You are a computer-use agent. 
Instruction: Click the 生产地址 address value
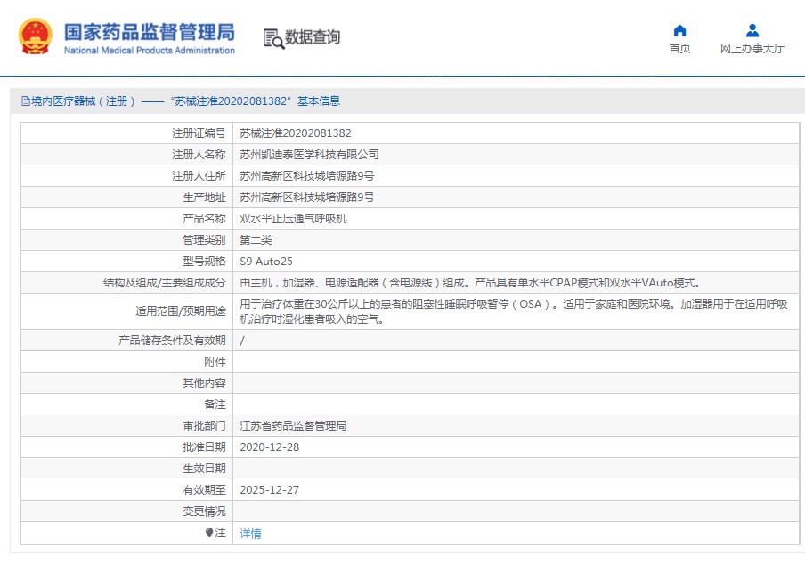[307, 197]
